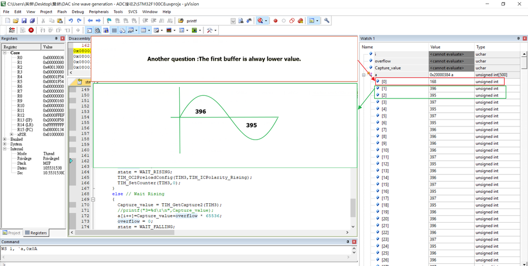Select array element [0] in Watch 1
Screen dimensions: 528x266
tap(384, 82)
